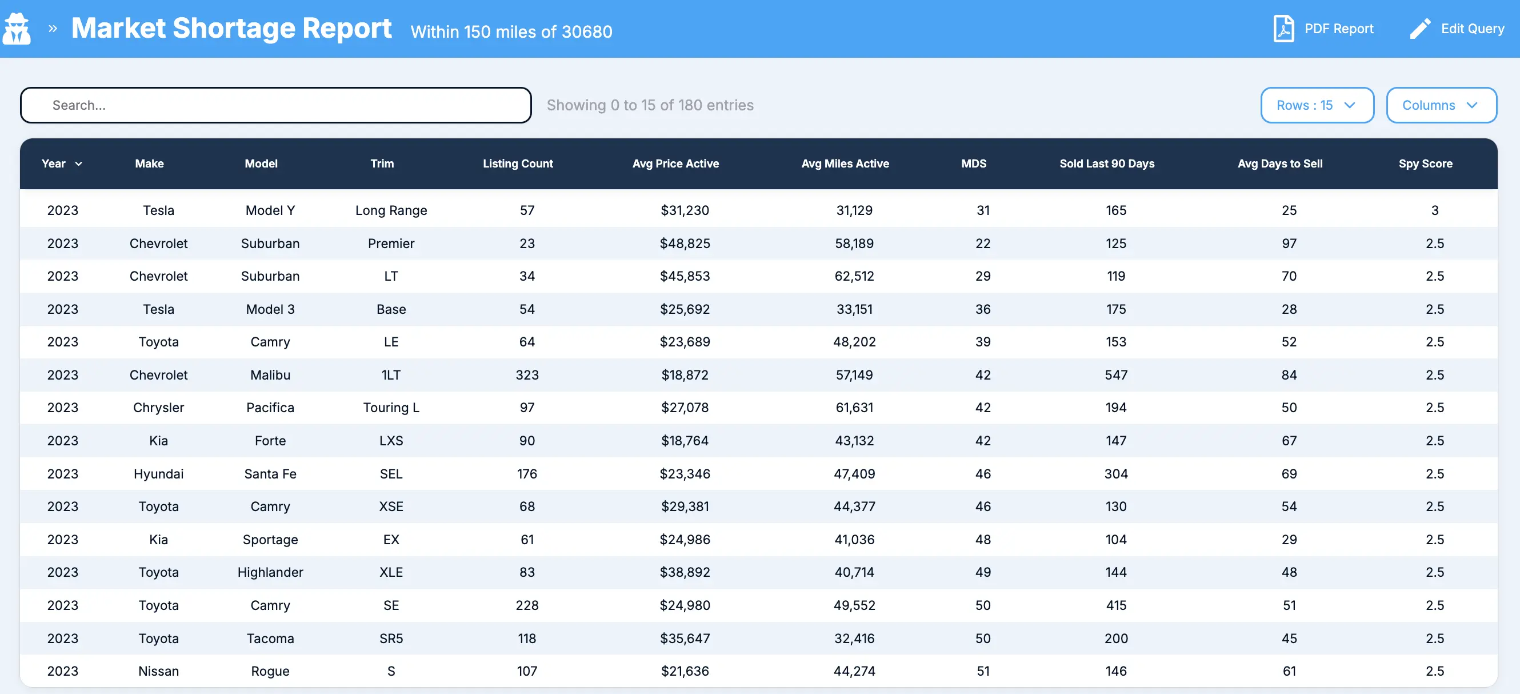
Task: Click the LXS trim cell
Action: click(391, 441)
